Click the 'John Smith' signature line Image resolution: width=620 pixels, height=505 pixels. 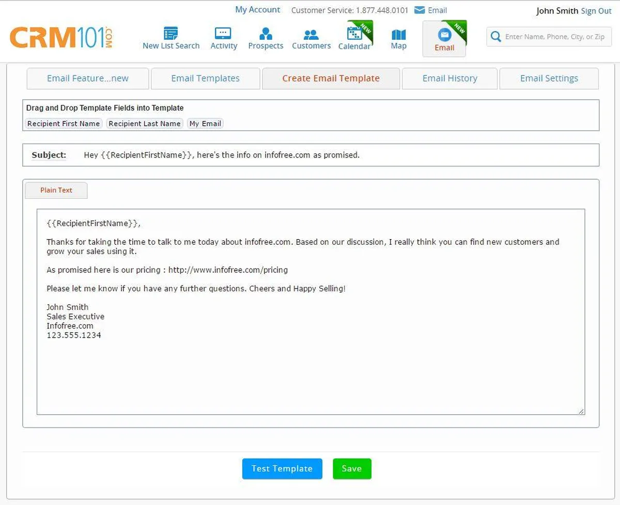click(x=68, y=307)
